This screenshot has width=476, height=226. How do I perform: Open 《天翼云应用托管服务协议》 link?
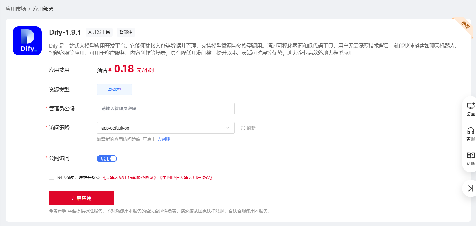130,178
